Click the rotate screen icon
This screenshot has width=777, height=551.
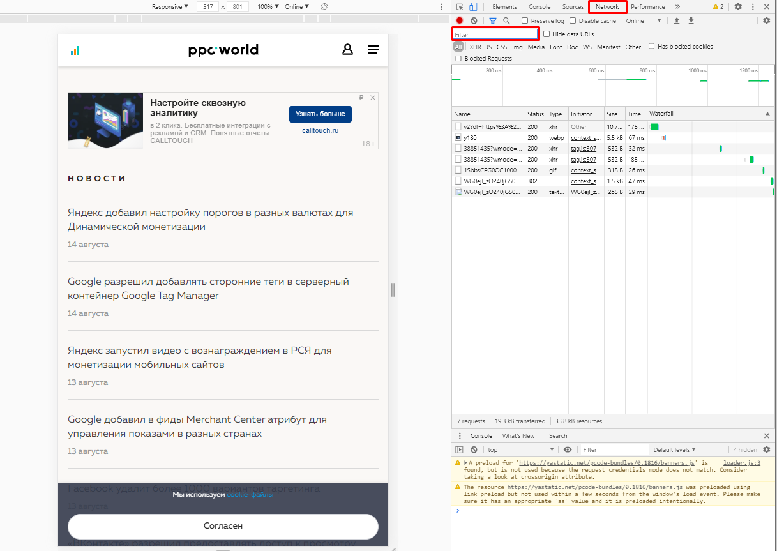(x=324, y=6)
